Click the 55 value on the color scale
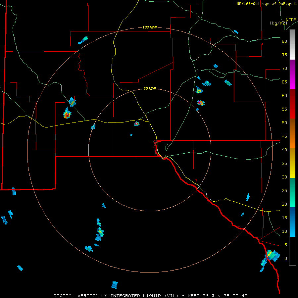298x298 pixels. tap(284, 109)
